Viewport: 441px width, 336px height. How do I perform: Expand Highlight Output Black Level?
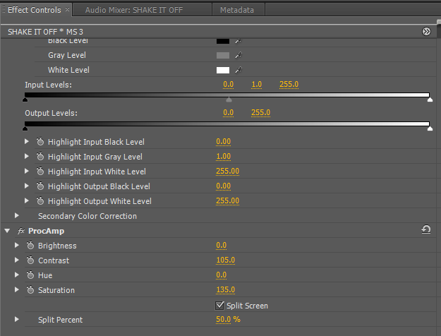point(27,186)
